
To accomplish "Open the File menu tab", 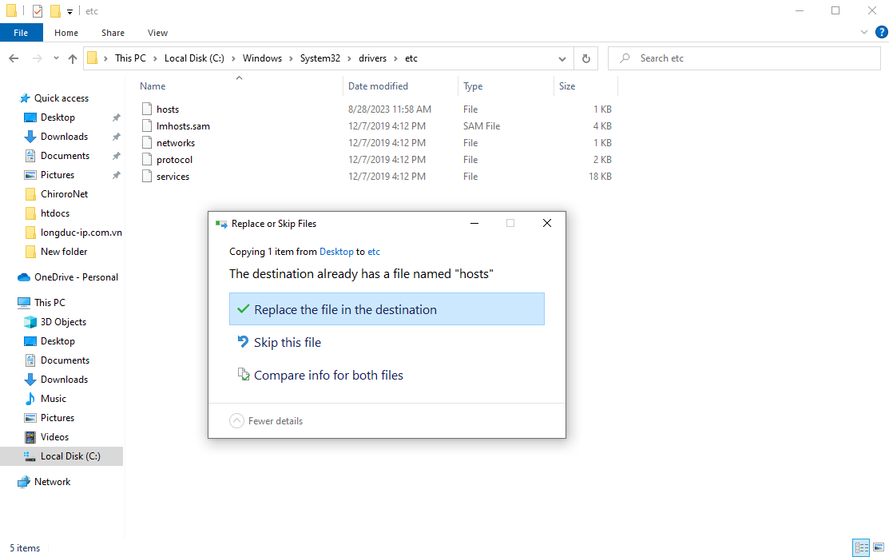I will tap(21, 33).
